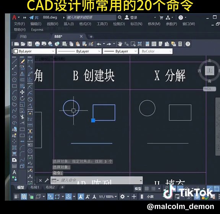This screenshot has width=220, height=214.
Task: Open the ByLayer lineweight dropdown
Action: pyautogui.click(x=120, y=51)
